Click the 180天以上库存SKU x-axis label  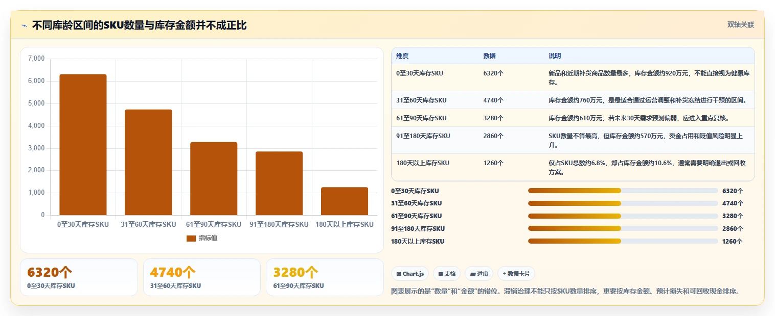click(x=345, y=224)
